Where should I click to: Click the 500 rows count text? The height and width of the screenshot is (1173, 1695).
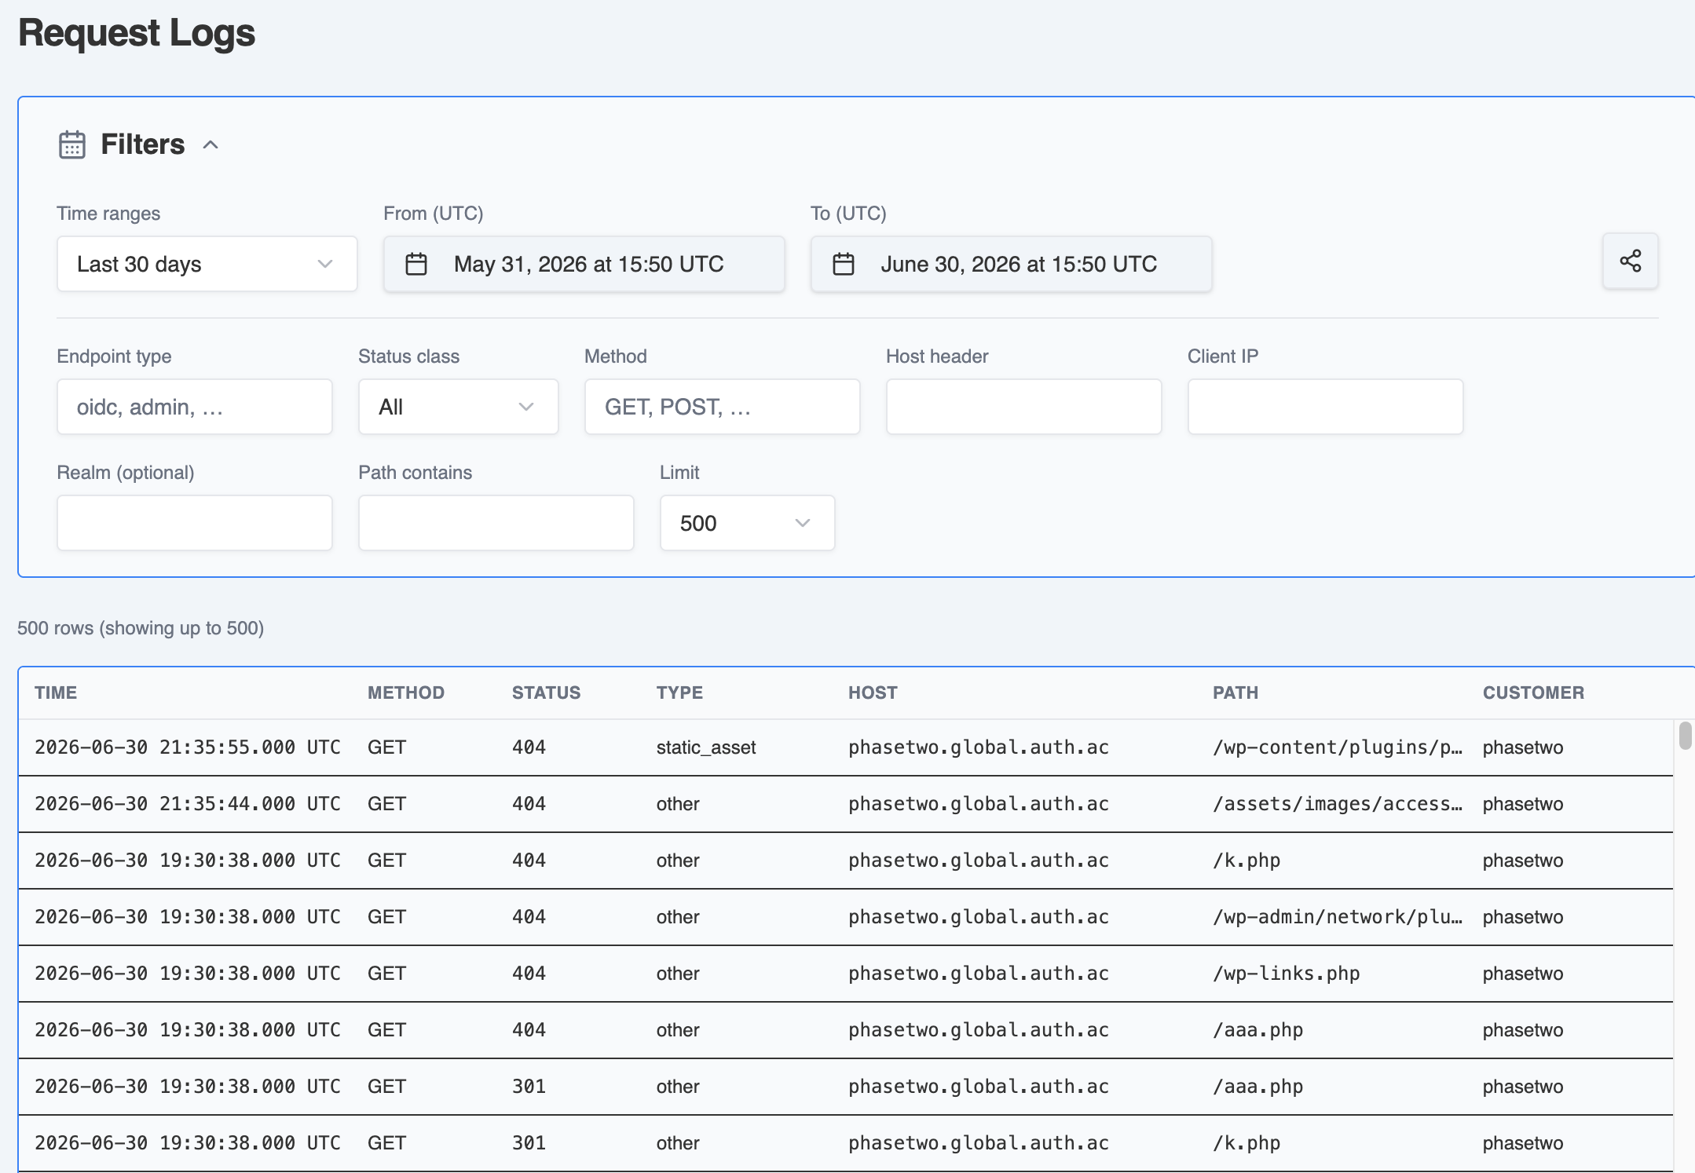click(141, 628)
